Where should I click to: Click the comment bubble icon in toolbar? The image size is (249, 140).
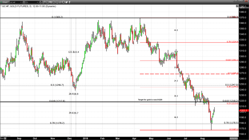[63, 2]
